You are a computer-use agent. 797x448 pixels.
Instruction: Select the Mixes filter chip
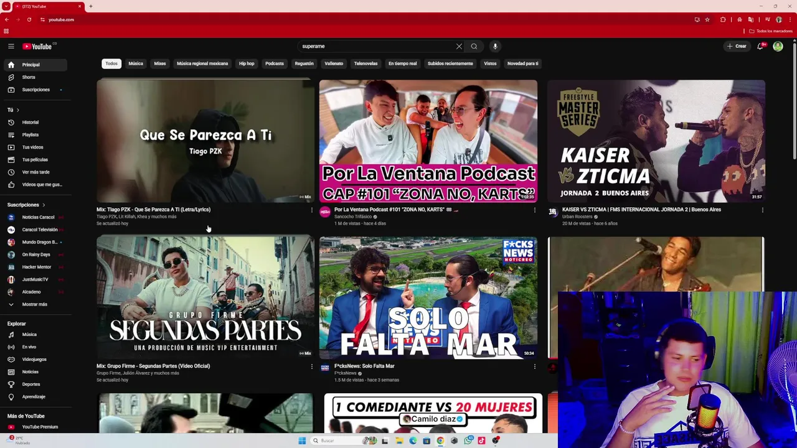click(x=160, y=63)
